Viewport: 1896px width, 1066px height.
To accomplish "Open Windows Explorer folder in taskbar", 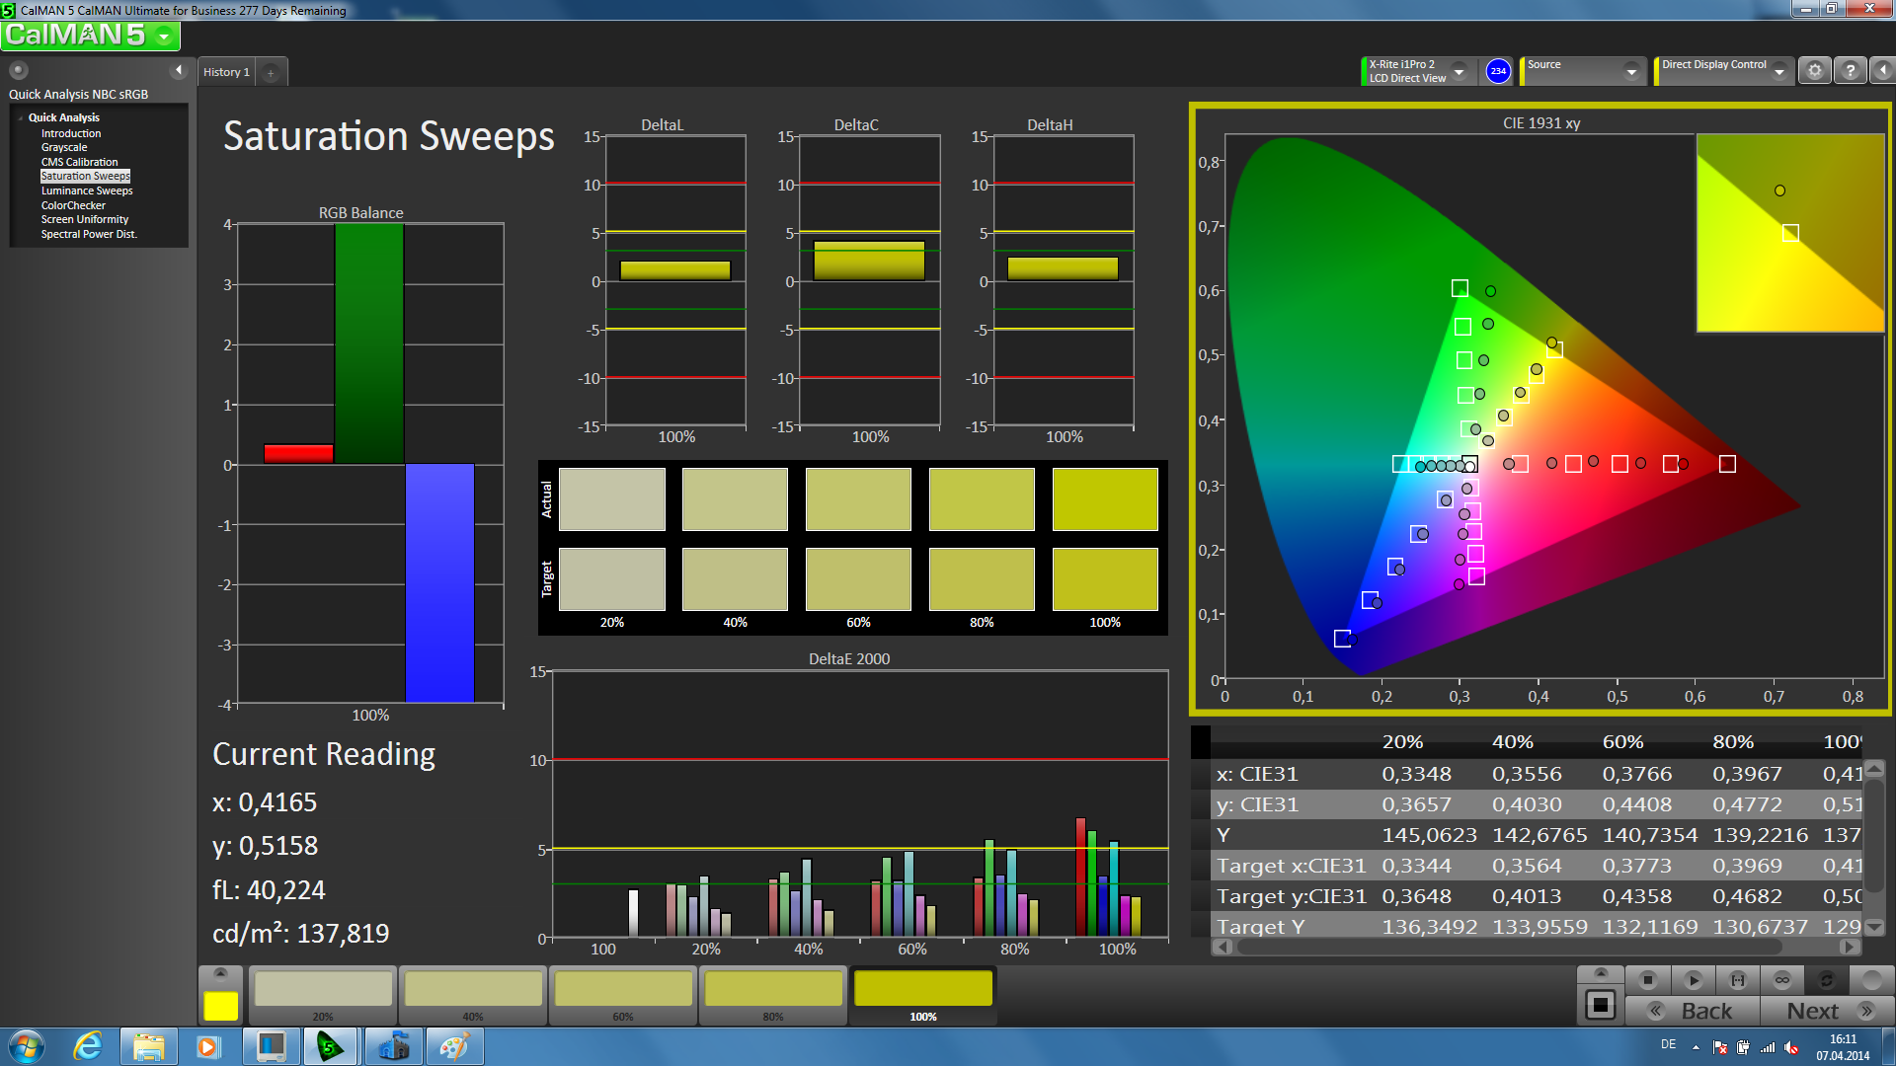I will coord(148,1046).
